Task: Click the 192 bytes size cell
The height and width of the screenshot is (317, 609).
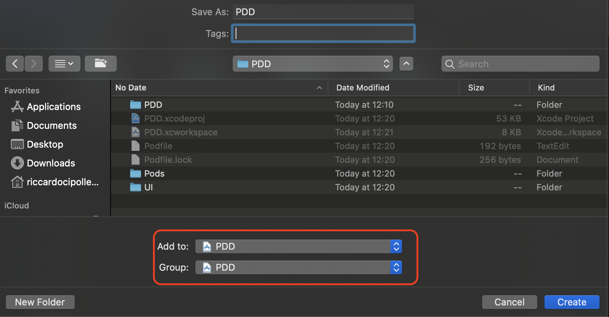Action: click(x=500, y=146)
